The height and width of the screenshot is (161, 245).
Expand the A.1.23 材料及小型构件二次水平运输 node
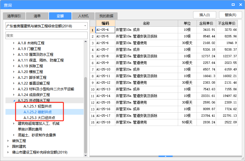14,89
